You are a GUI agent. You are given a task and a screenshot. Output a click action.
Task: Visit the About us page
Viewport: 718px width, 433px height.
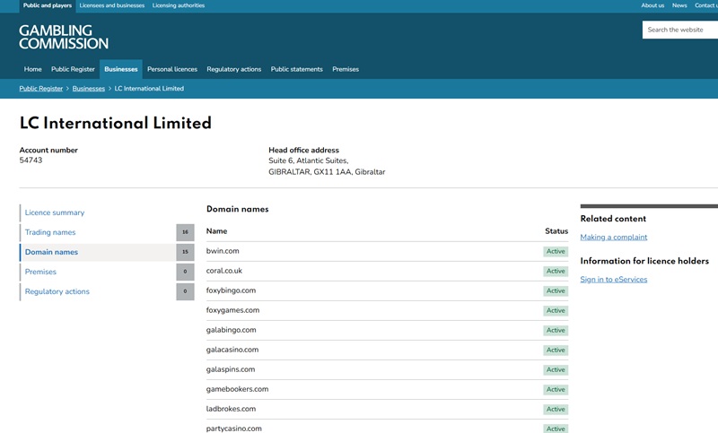tap(652, 5)
